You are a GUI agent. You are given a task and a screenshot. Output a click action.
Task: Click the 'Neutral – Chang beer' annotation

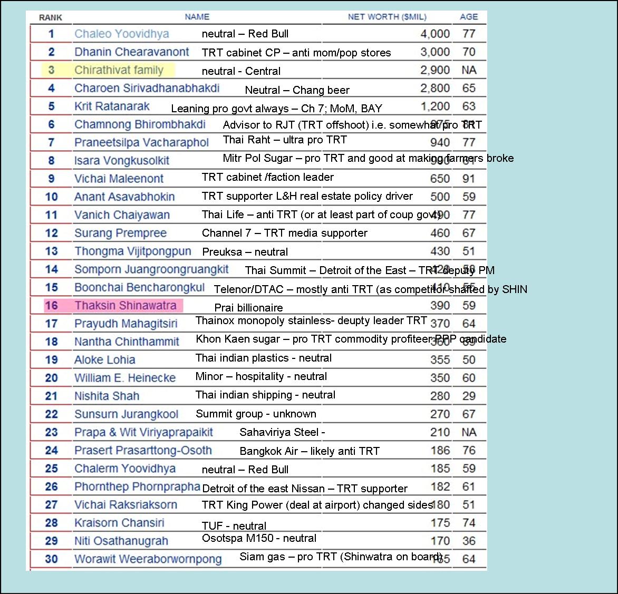(x=297, y=90)
